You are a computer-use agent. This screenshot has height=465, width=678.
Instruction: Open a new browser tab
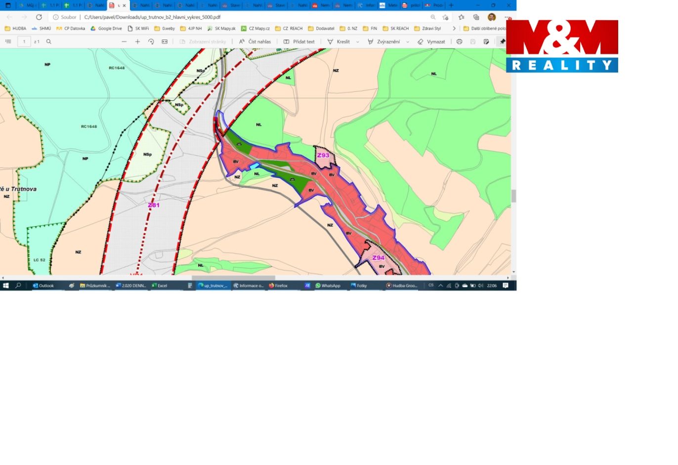click(451, 5)
